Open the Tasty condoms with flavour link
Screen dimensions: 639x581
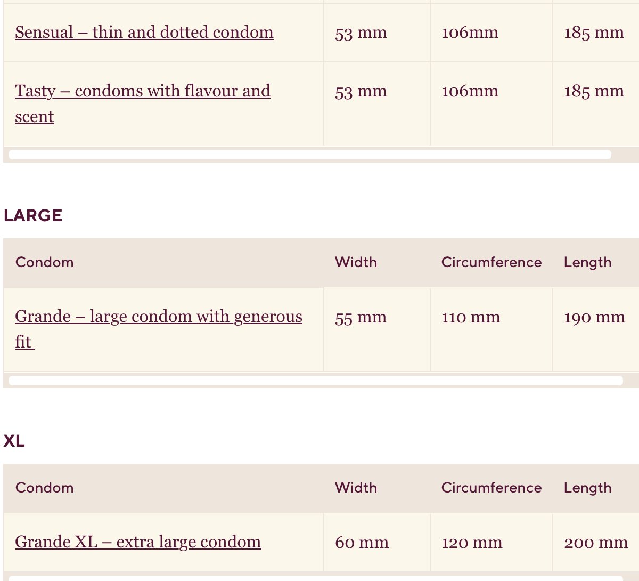143,103
